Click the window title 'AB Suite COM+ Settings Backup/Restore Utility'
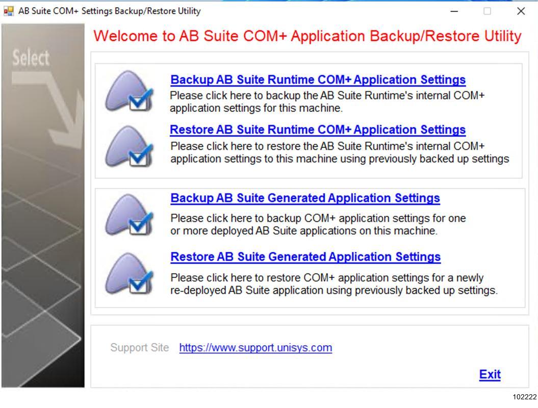Screen dimensions: 538x408 110,11
